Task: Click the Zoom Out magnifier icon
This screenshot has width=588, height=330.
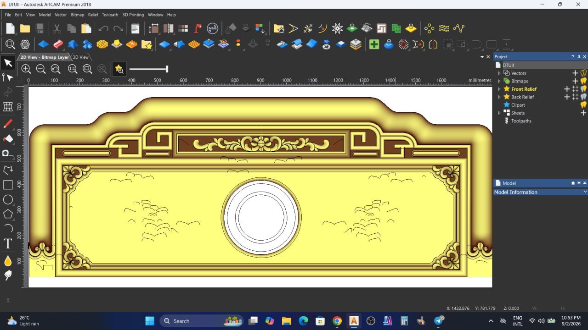Action: coord(41,69)
